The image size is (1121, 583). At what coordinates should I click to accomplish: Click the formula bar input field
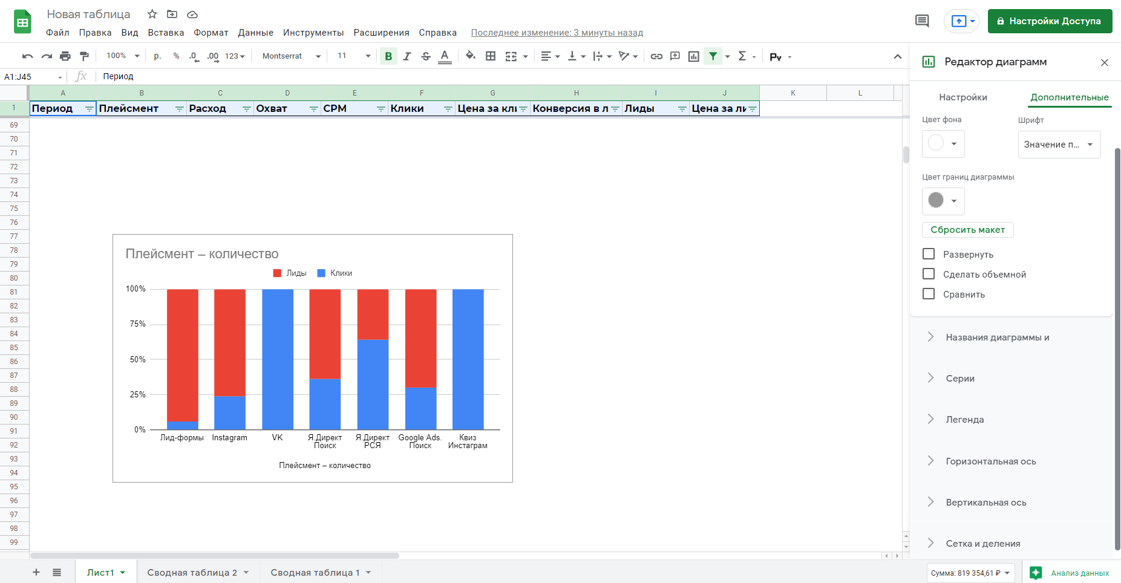click(x=484, y=76)
